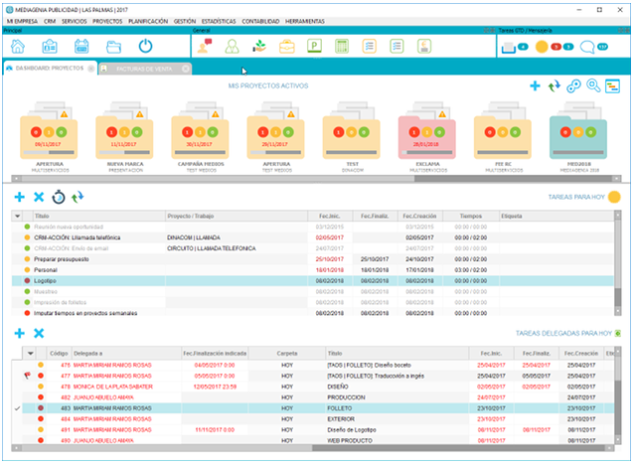The width and height of the screenshot is (634, 465).
Task: Open dropdown arrow in tasks table header
Action: [17, 216]
